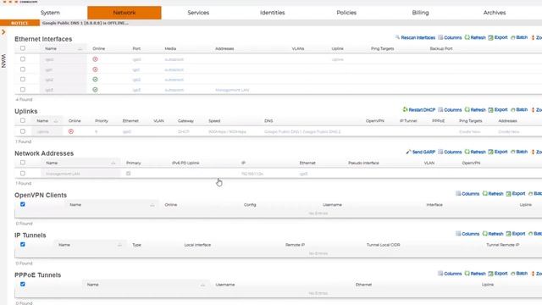Click the Backup Port column header
This screenshot has width=542, height=305.
441,49
